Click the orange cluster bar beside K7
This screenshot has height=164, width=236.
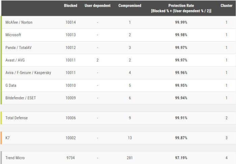[1, 138]
